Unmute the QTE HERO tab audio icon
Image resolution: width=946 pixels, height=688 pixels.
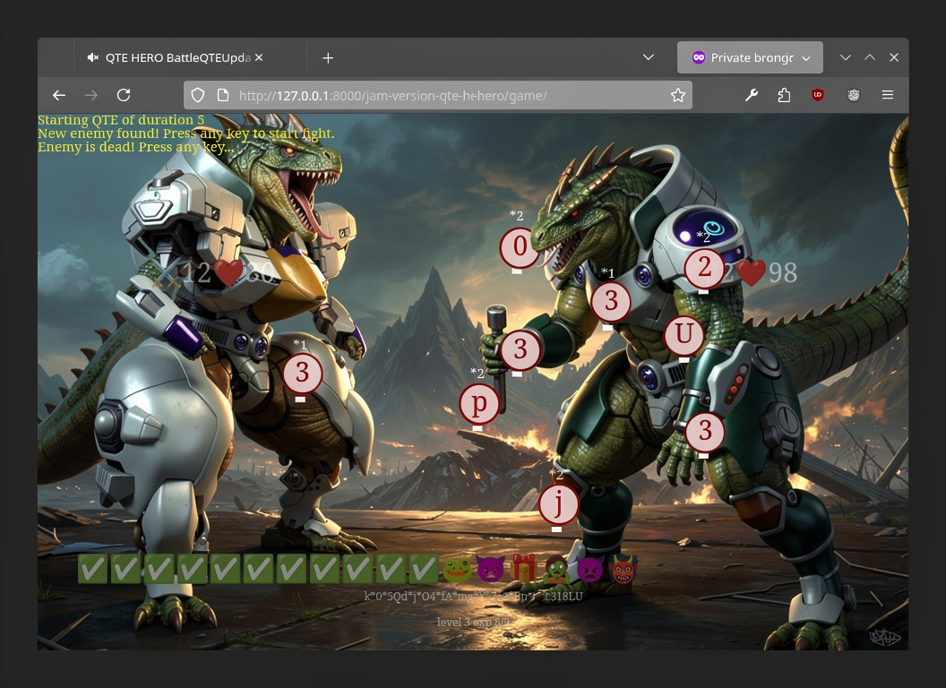pos(93,58)
